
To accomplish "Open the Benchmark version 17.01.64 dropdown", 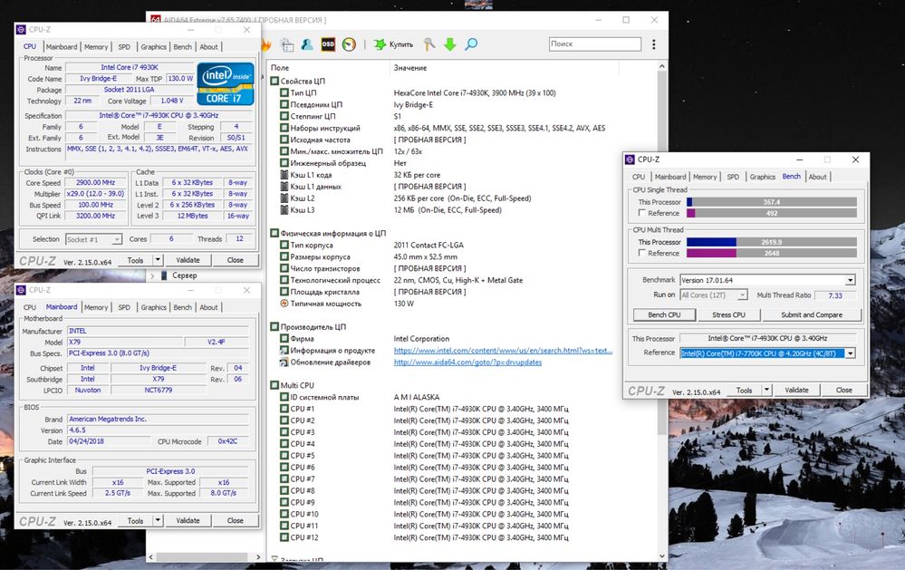I will tap(850, 280).
